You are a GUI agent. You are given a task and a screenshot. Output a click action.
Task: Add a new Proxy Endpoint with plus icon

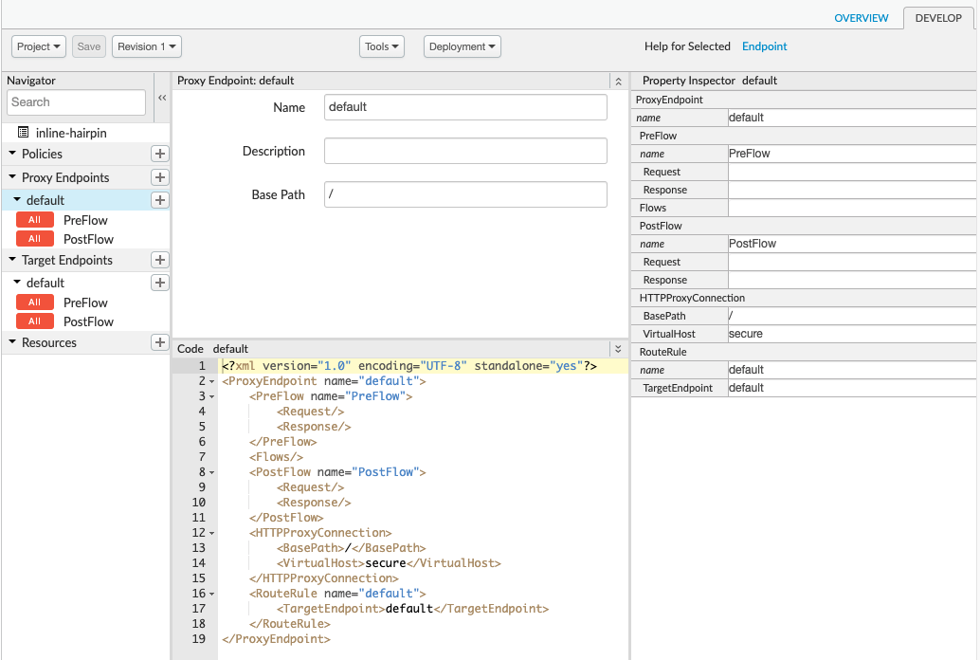160,177
